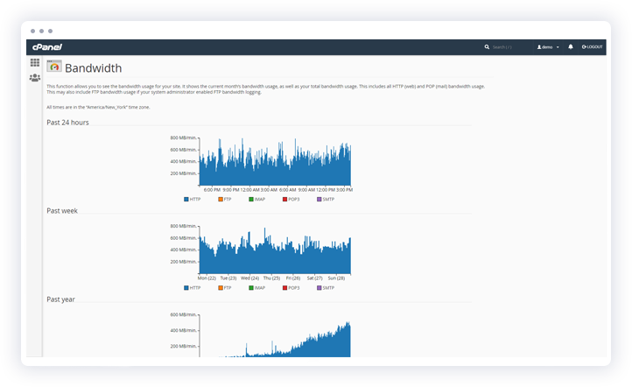
Task: Click POP3 legend swatch under Past week
Action: point(285,287)
